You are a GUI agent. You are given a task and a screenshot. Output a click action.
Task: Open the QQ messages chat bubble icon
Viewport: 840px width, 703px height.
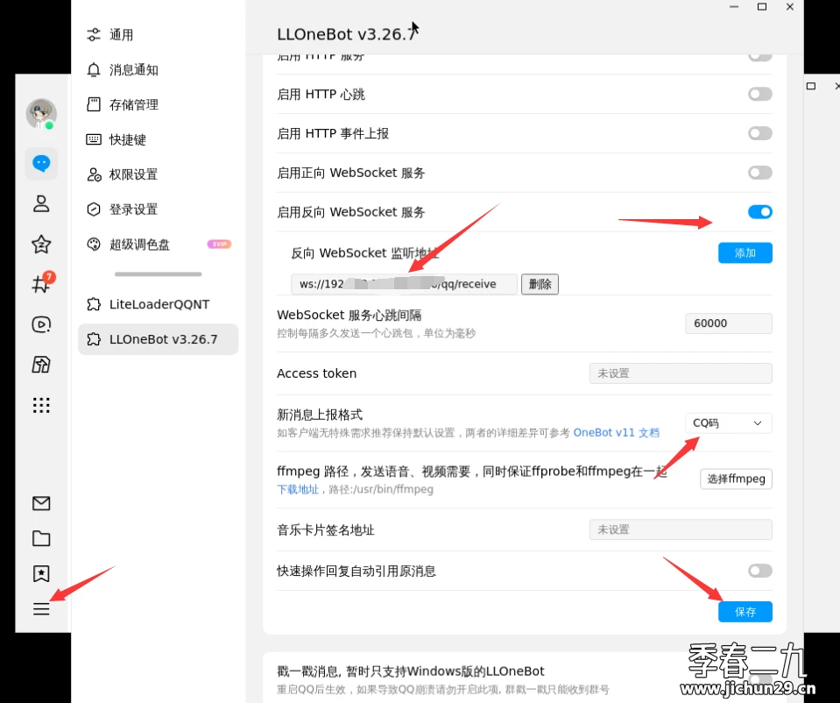40,163
